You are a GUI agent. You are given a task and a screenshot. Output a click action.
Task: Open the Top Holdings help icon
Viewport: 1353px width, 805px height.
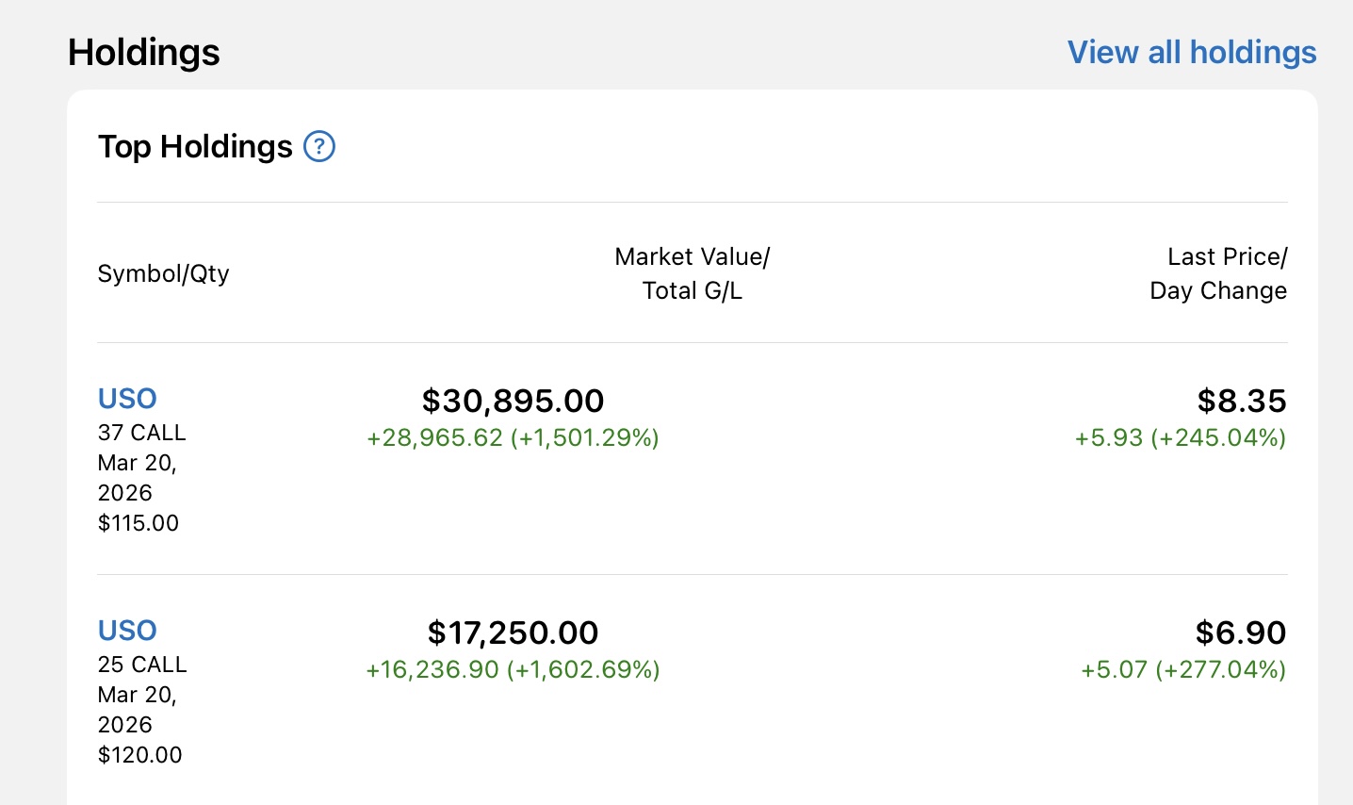319,147
